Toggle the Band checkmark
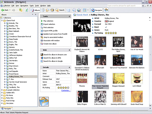The height and width of the screenshot is (114, 152). (106, 27)
